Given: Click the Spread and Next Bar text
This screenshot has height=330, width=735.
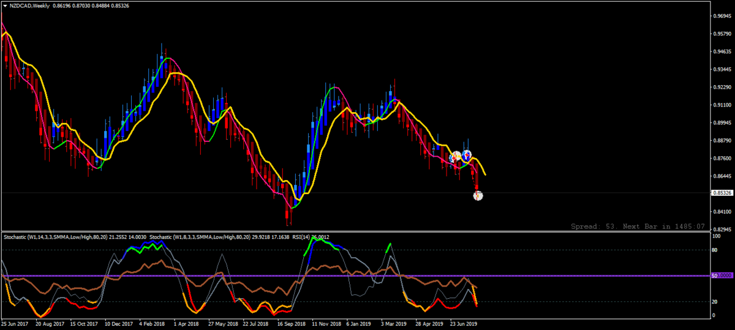Looking at the screenshot, I should 637,226.
